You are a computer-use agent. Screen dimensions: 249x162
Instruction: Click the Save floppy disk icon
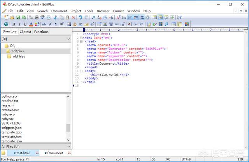coord(18,17)
